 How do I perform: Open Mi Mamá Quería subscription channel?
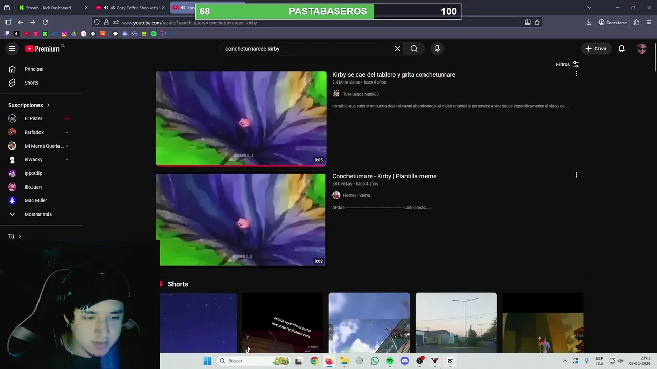pos(44,146)
